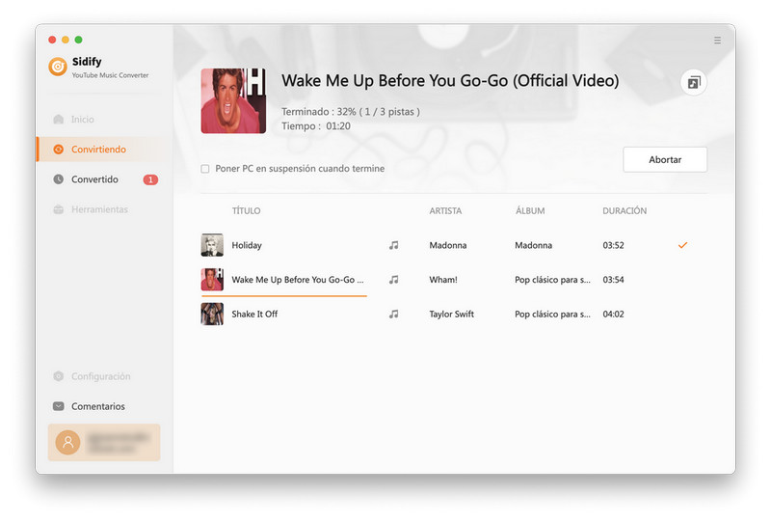This screenshot has width=771, height=521.
Task: Open the hamburger menu icon
Action: pos(717,41)
